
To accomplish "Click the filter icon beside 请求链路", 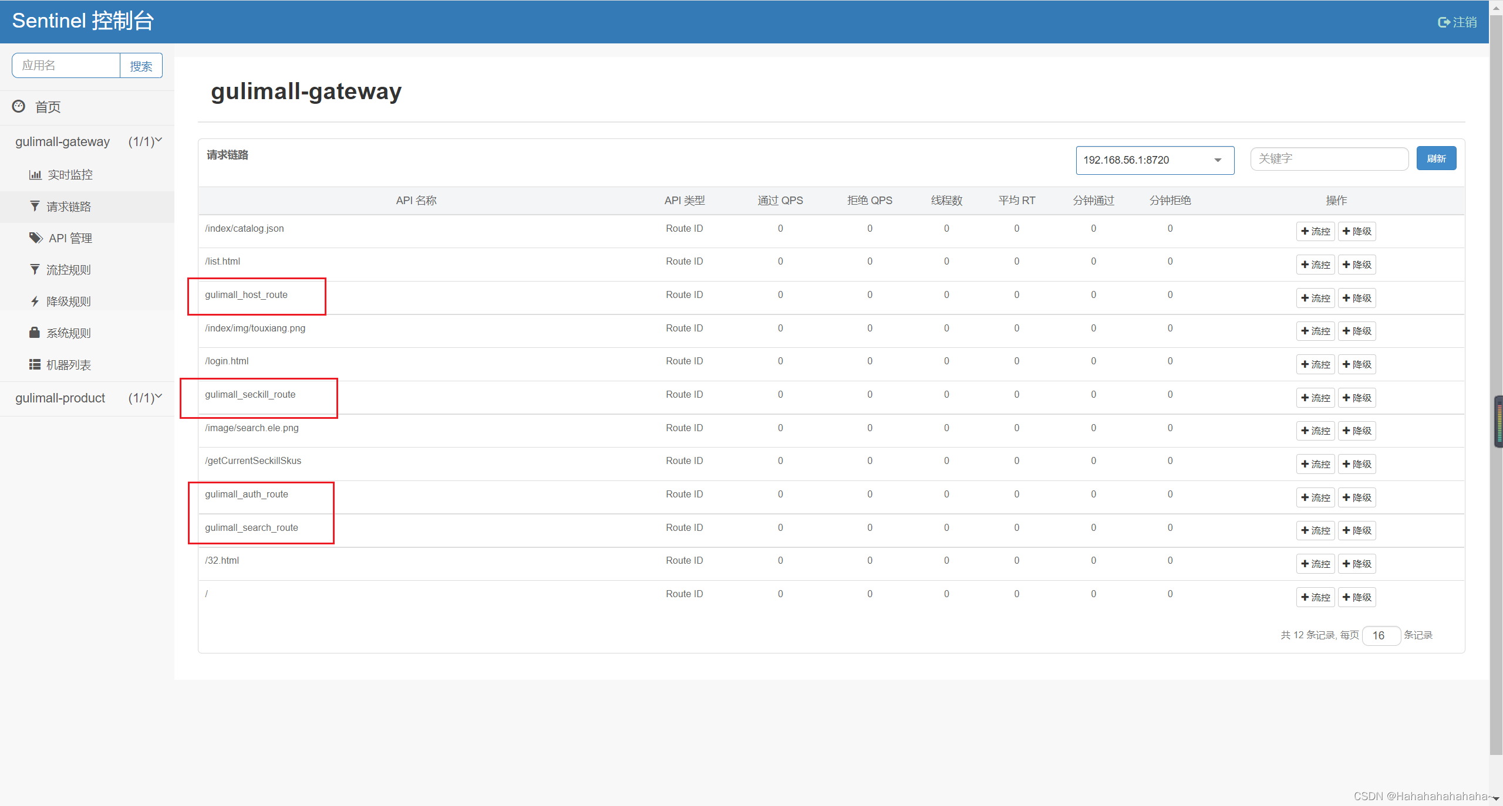I will (x=35, y=206).
